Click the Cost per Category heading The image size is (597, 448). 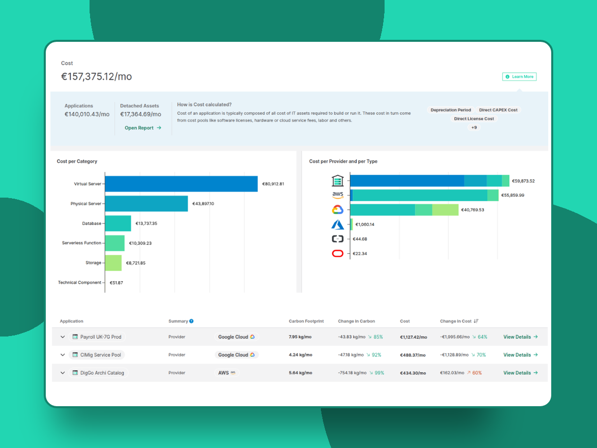pyautogui.click(x=77, y=161)
